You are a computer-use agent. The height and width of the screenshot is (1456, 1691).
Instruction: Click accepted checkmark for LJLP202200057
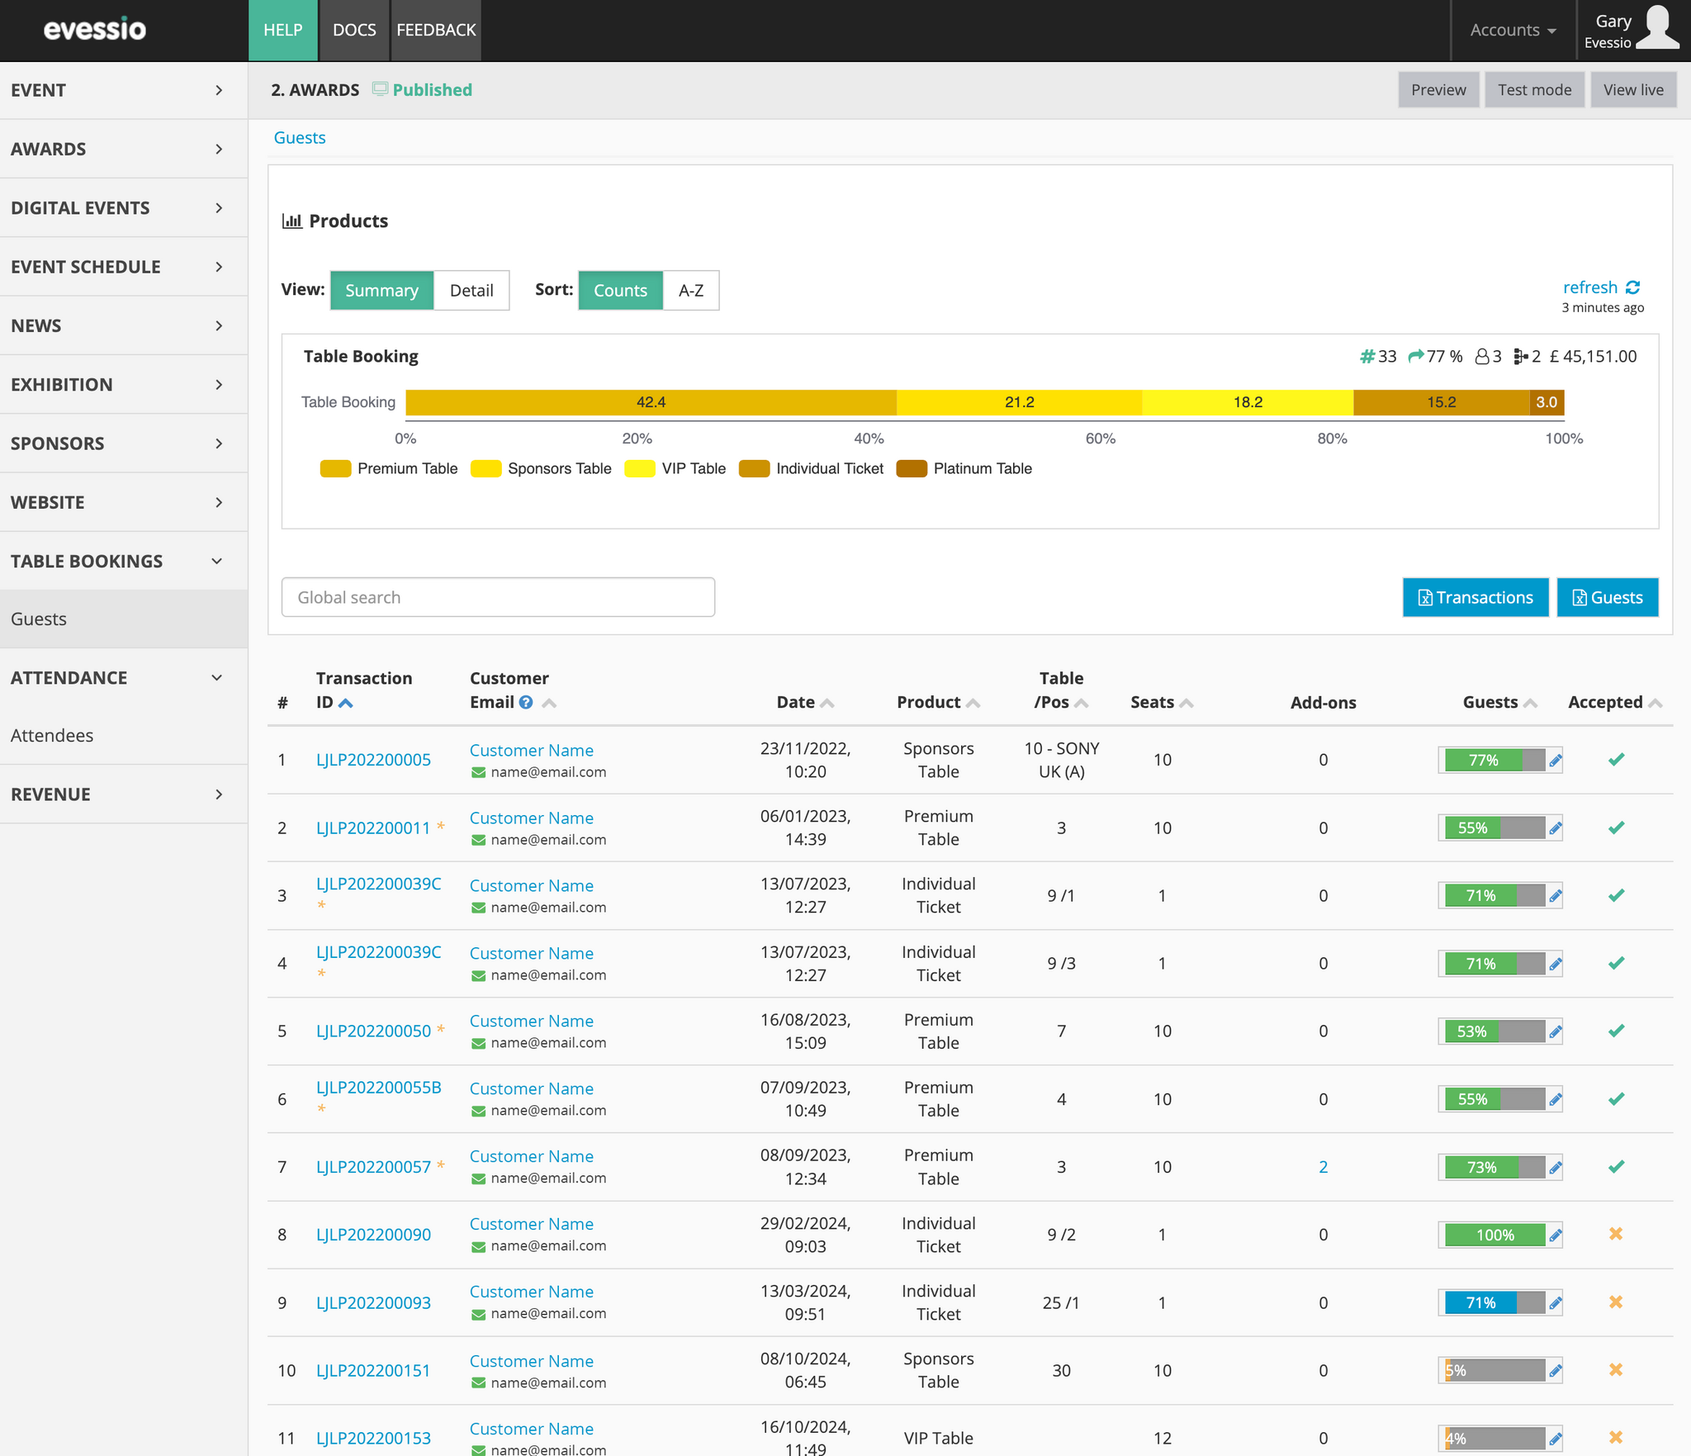[x=1616, y=1166]
